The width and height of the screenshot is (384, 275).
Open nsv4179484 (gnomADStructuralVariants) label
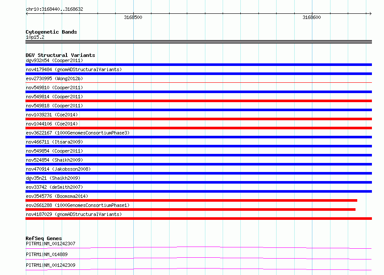pyautogui.click(x=74, y=69)
